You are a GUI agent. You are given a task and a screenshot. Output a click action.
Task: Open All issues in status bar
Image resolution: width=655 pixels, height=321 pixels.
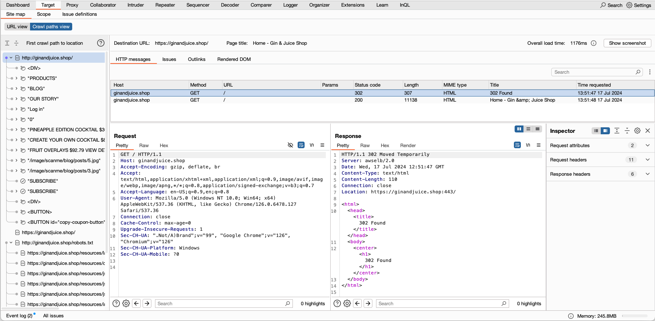[x=53, y=315]
